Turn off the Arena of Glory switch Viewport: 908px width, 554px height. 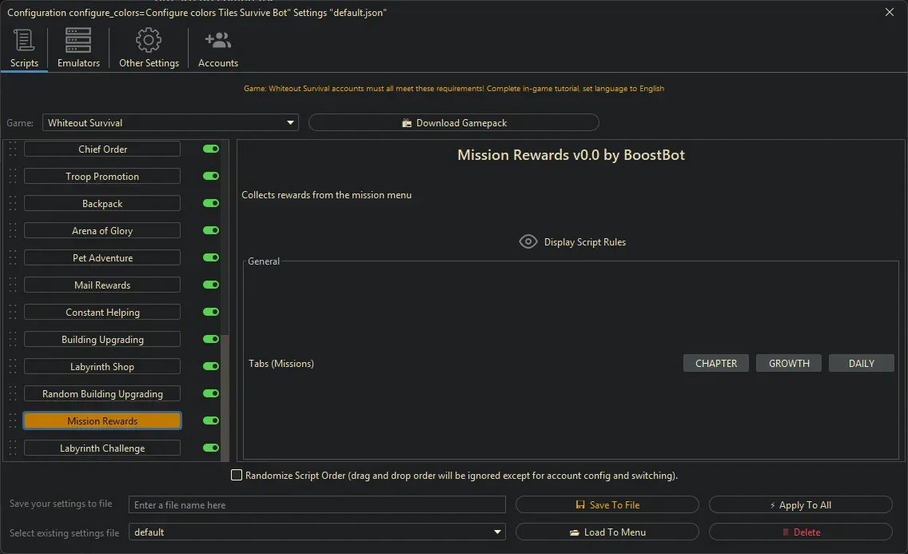pyautogui.click(x=211, y=230)
